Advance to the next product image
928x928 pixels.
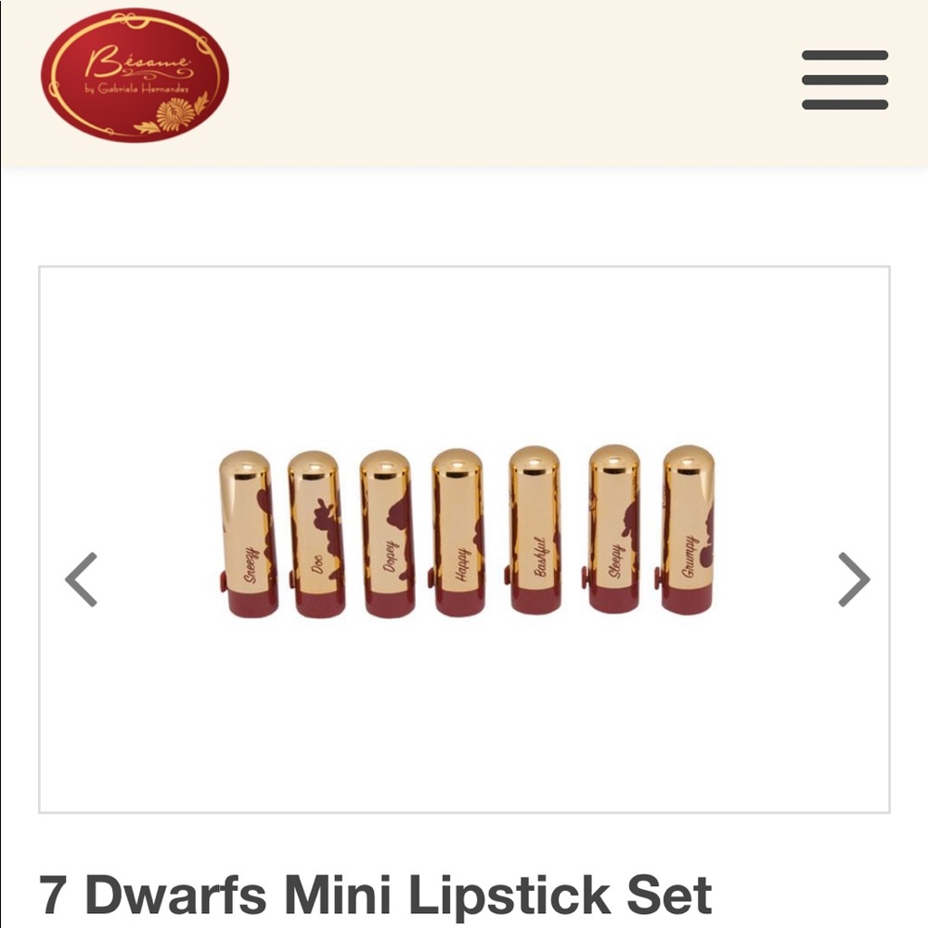(854, 579)
